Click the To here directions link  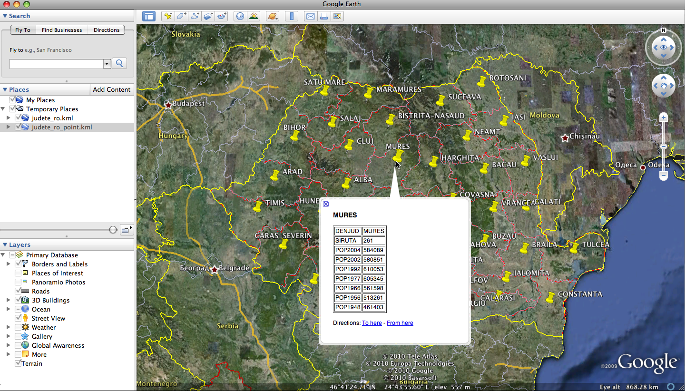[x=372, y=323]
